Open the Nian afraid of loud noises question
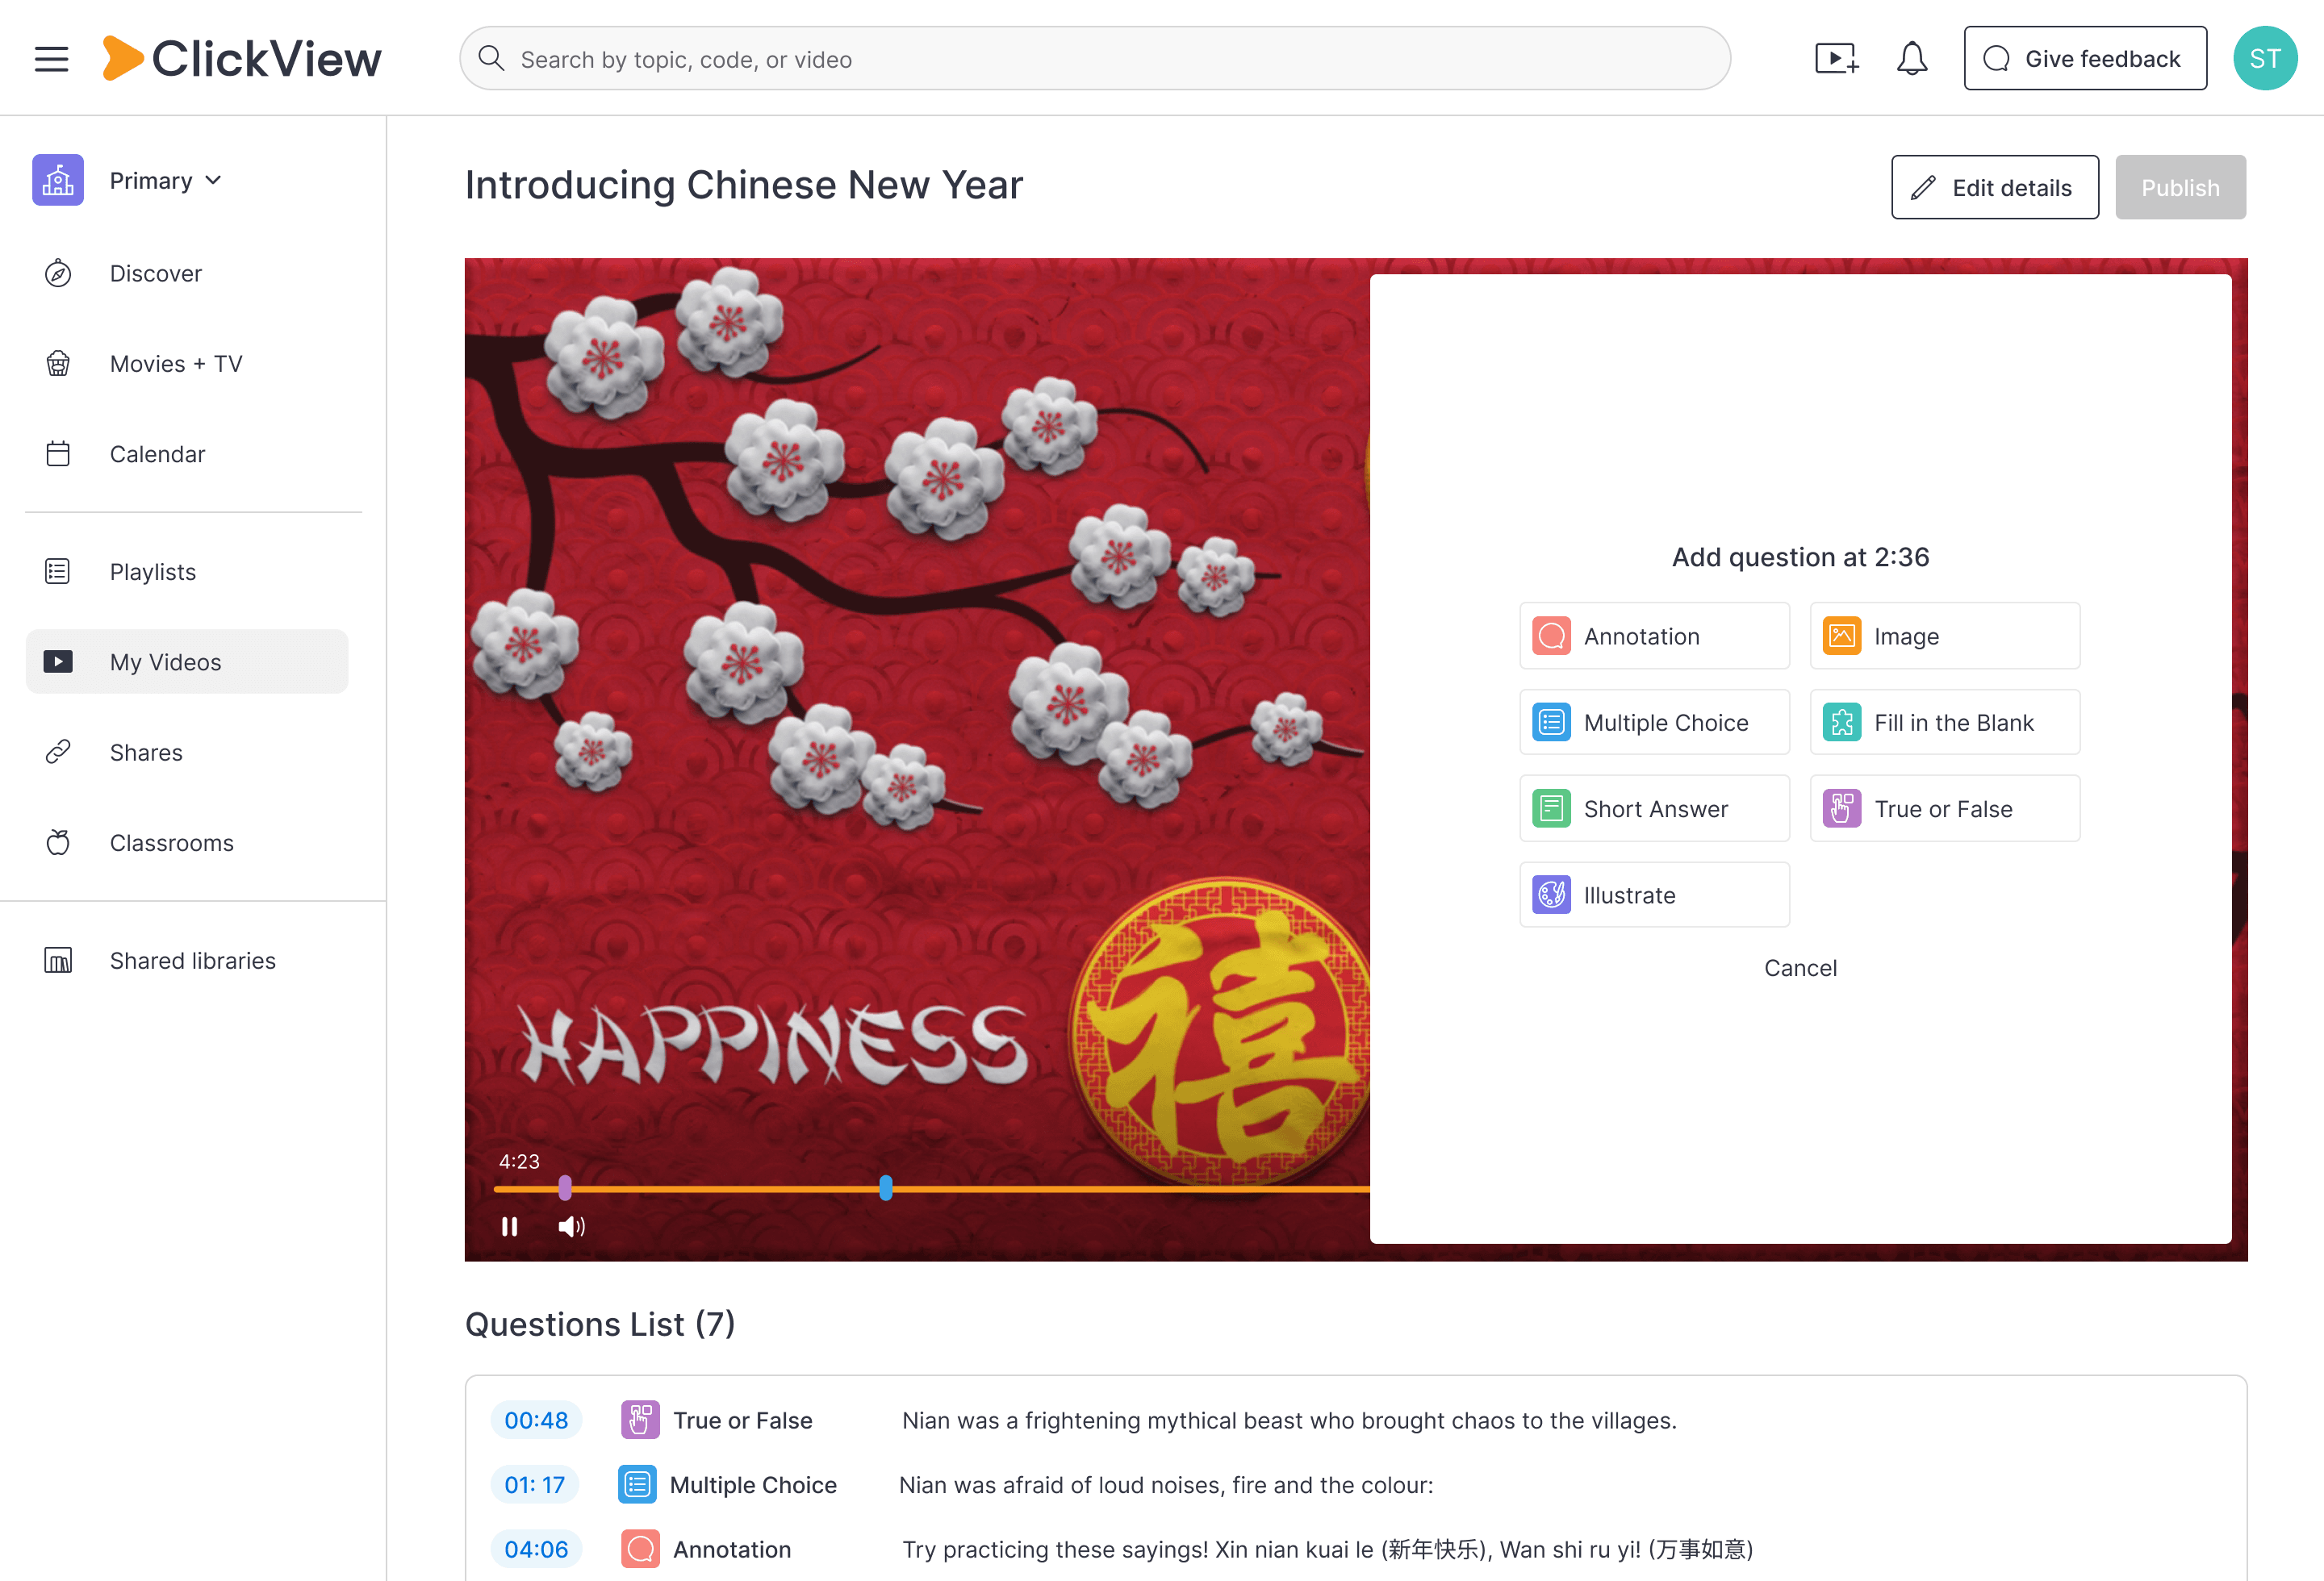The width and height of the screenshot is (2324, 1581). coord(1166,1485)
